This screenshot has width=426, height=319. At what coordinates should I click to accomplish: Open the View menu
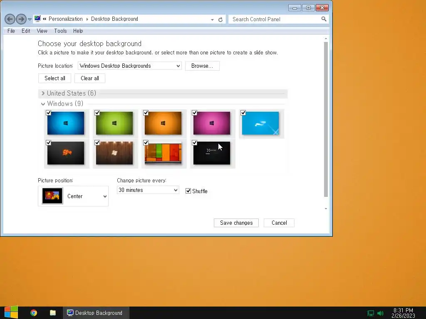pyautogui.click(x=42, y=31)
